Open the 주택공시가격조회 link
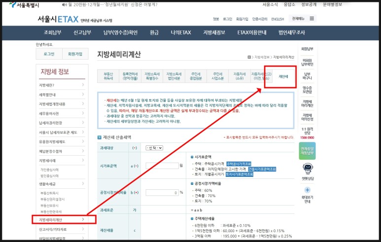 coord(239,164)
